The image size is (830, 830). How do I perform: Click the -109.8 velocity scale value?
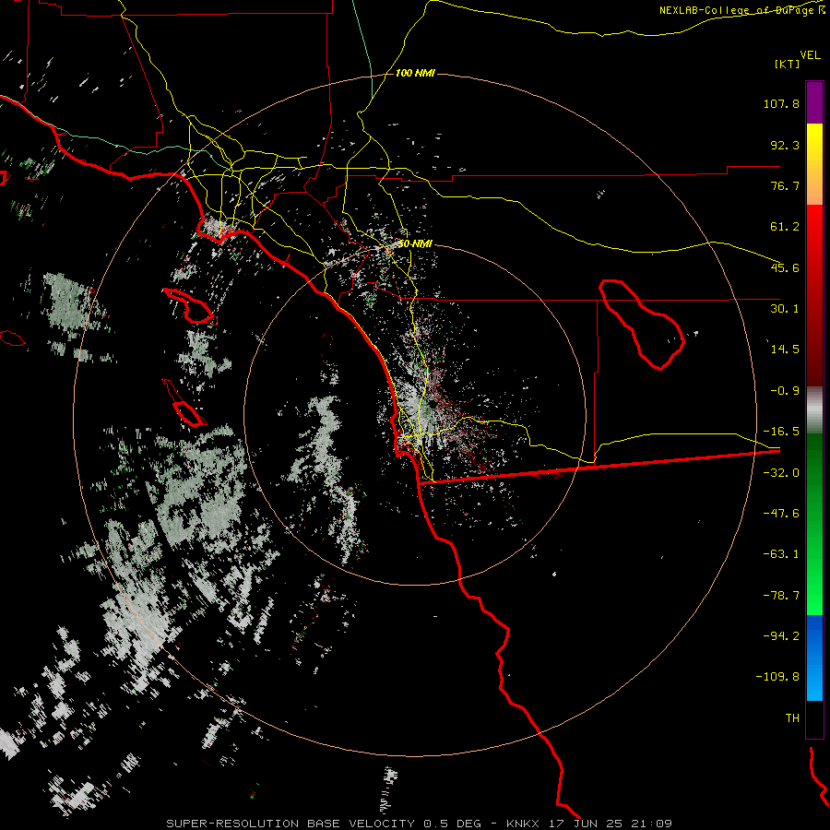tap(778, 677)
